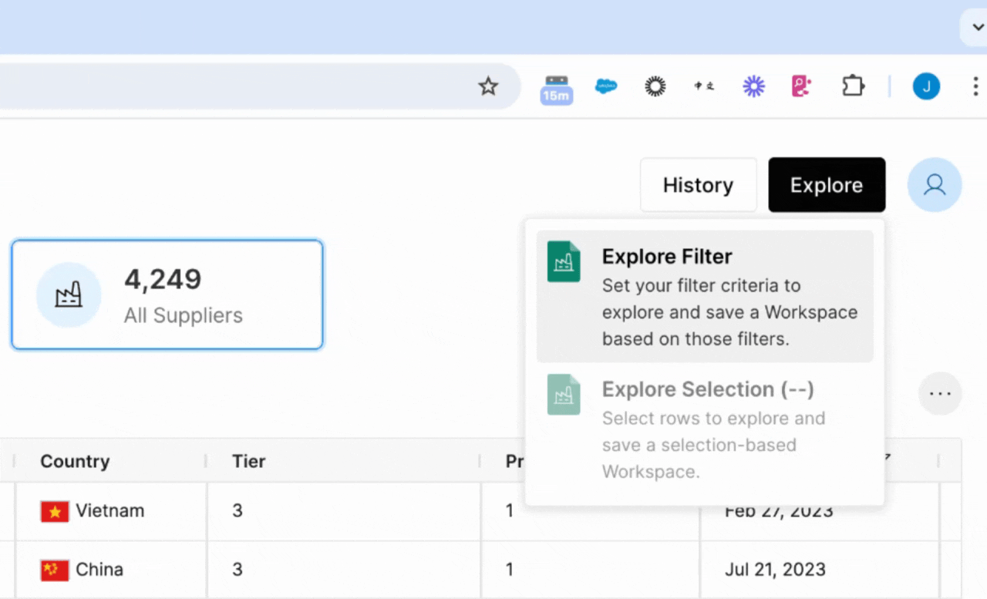987x599 pixels.
Task: Click the Tier column header
Action: click(x=249, y=461)
